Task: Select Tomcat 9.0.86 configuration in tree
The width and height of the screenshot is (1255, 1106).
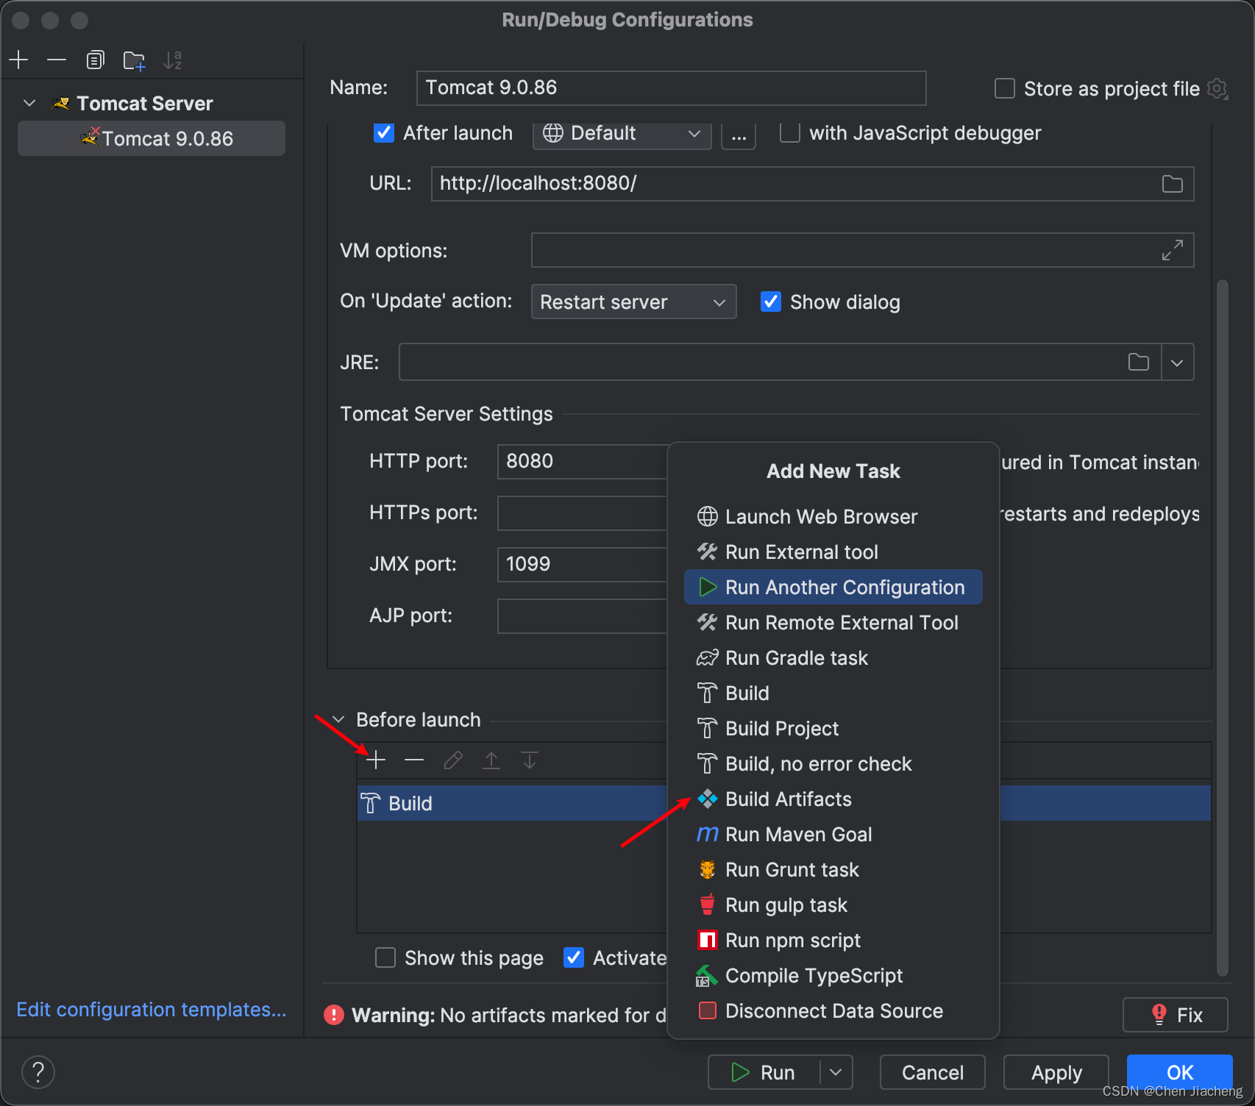Action: (x=152, y=138)
